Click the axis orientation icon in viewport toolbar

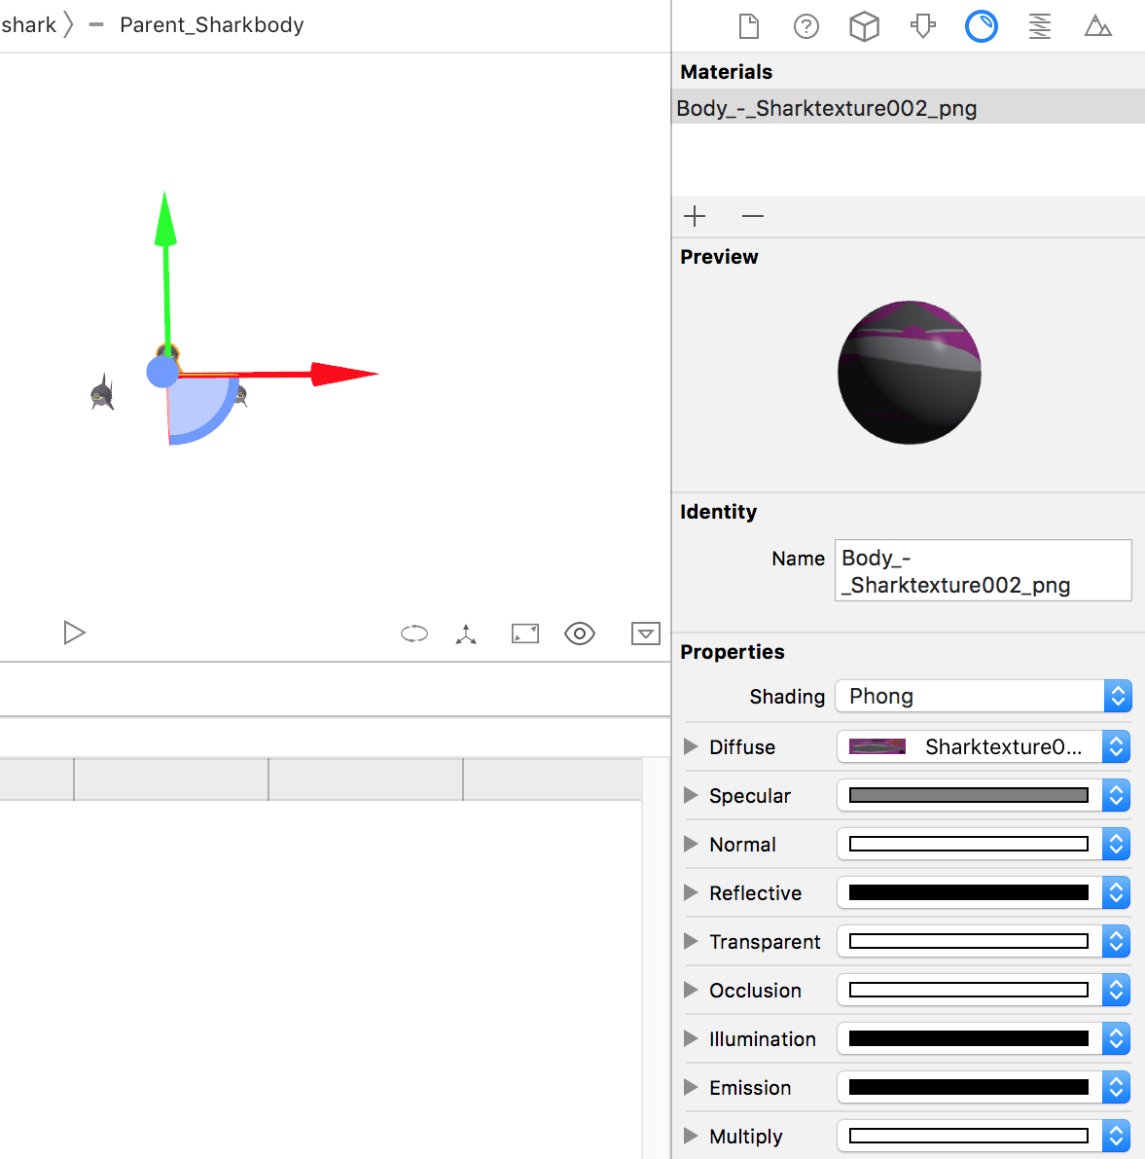tap(466, 634)
